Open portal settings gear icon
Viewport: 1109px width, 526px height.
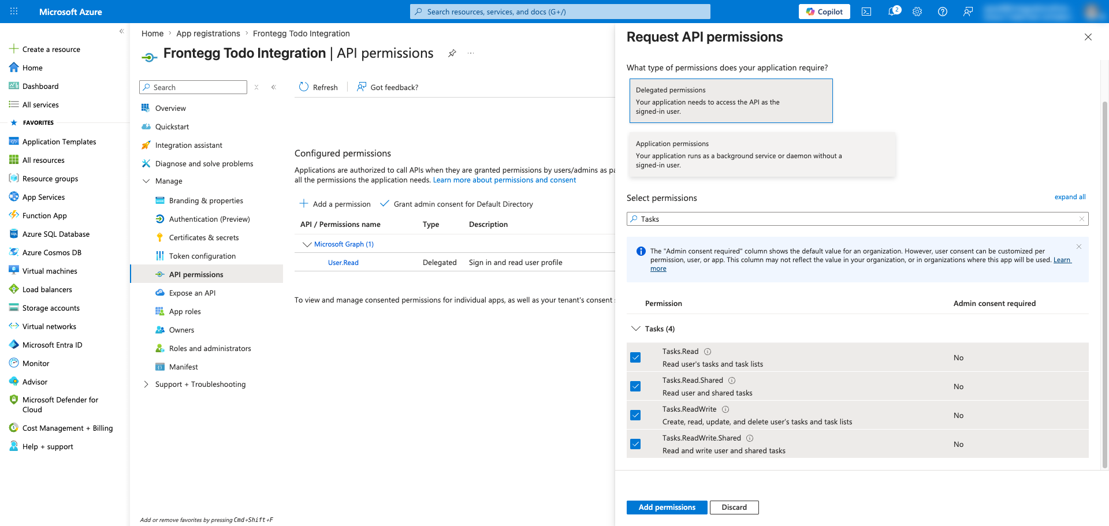(917, 12)
